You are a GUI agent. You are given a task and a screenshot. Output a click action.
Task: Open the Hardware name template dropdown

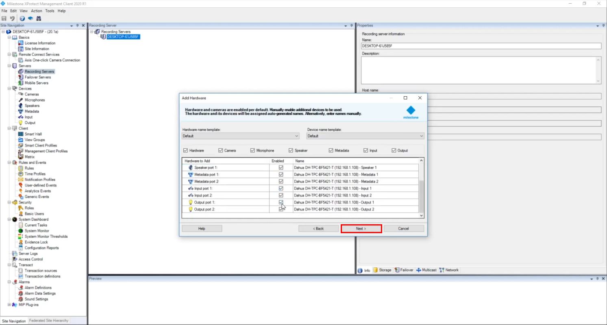[x=241, y=136]
